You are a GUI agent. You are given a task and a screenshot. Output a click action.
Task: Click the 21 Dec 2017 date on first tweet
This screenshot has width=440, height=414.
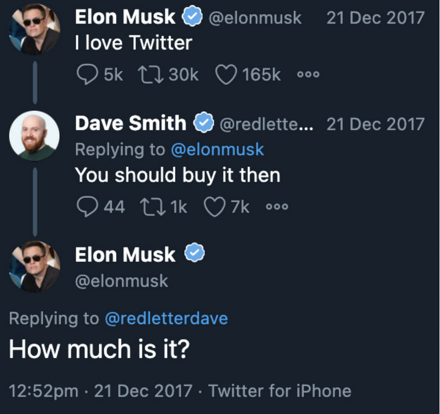[x=375, y=18]
